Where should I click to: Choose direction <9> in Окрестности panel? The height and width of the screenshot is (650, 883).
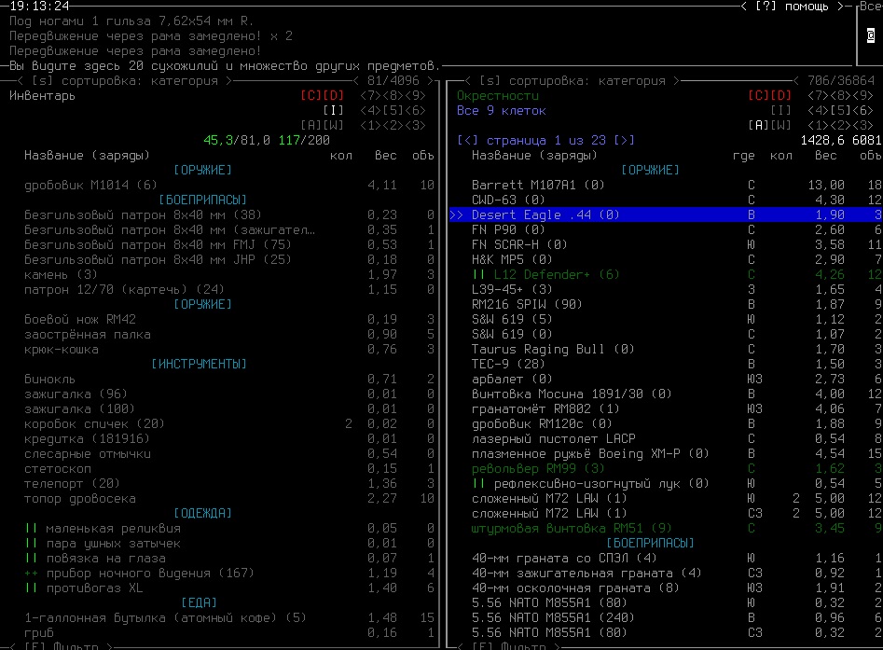tap(862, 96)
